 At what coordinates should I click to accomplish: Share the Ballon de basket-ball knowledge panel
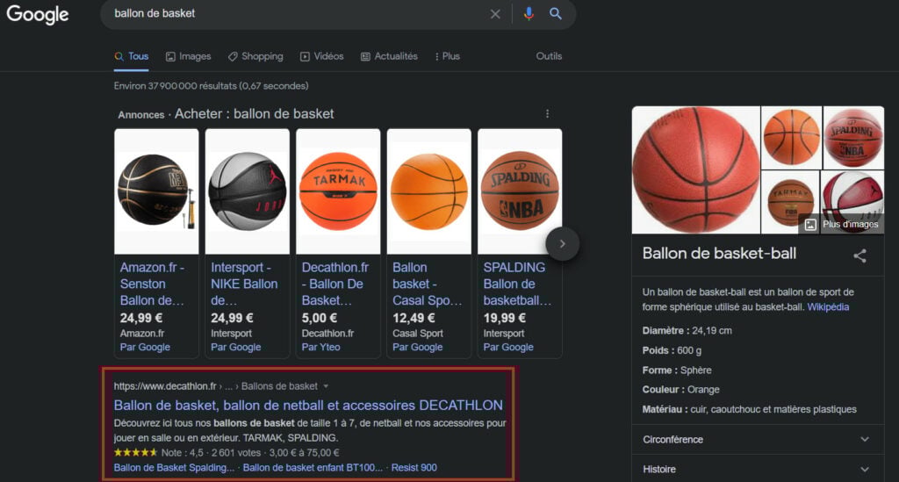point(859,255)
